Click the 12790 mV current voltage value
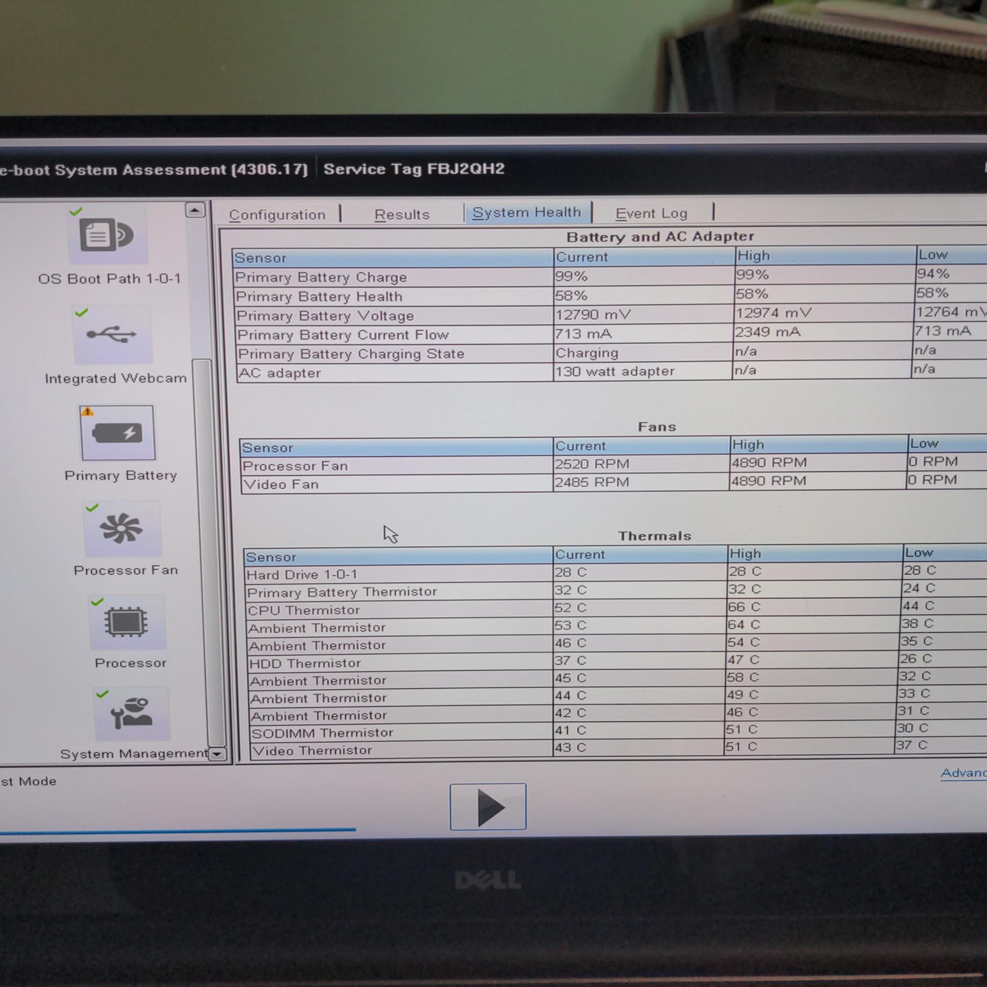Screen dimensions: 987x987 point(593,315)
